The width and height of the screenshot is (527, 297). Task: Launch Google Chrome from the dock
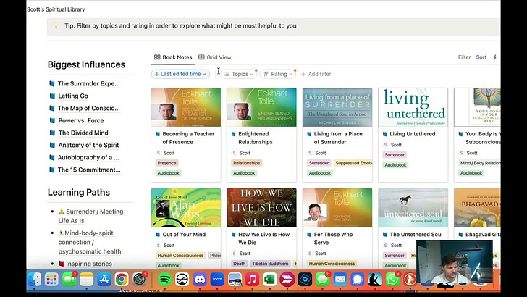[122, 279]
